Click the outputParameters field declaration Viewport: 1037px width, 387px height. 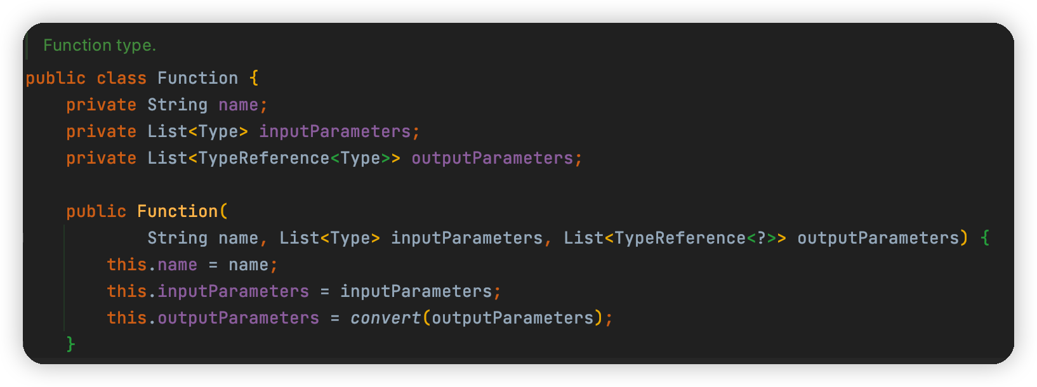click(492, 158)
